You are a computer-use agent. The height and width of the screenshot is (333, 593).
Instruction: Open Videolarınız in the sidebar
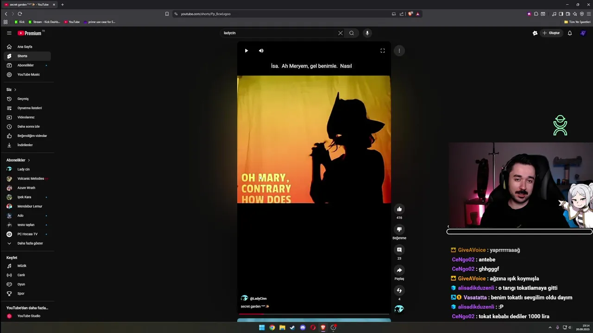tap(27, 117)
